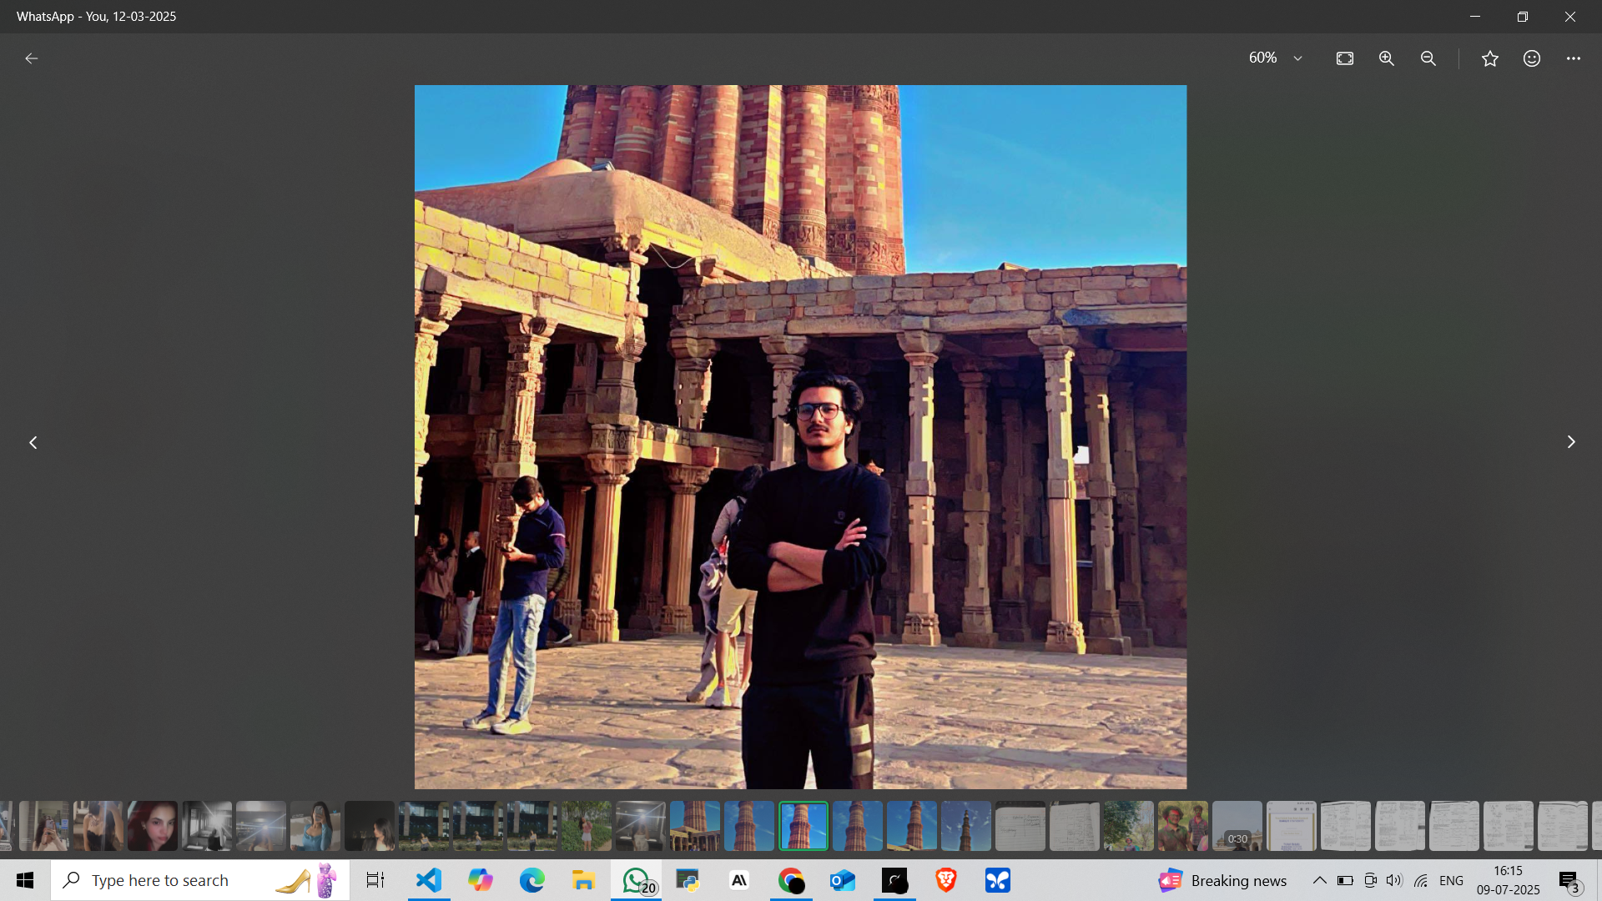Open the emoji reaction icon
The height and width of the screenshot is (901, 1602).
[1532, 58]
